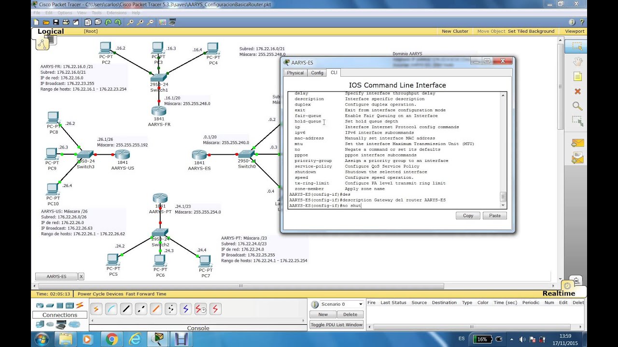Image resolution: width=618 pixels, height=347 pixels.
Task: Click Fast Forward Time
Action: pyautogui.click(x=146, y=294)
